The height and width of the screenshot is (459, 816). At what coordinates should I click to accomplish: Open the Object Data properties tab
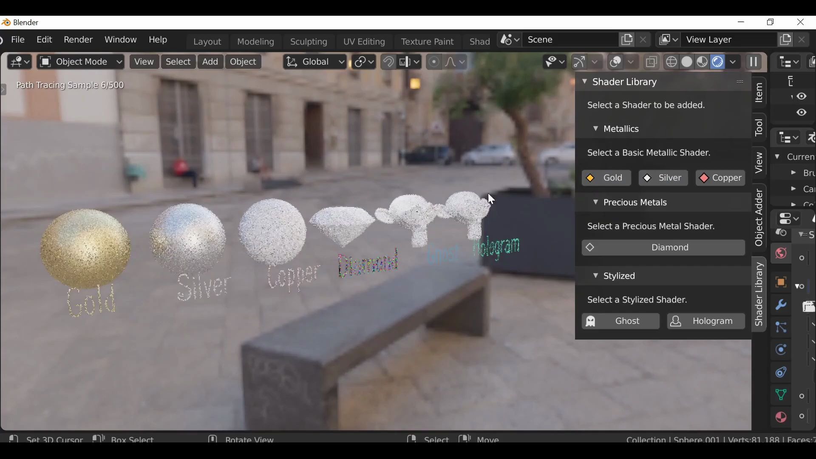(781, 396)
